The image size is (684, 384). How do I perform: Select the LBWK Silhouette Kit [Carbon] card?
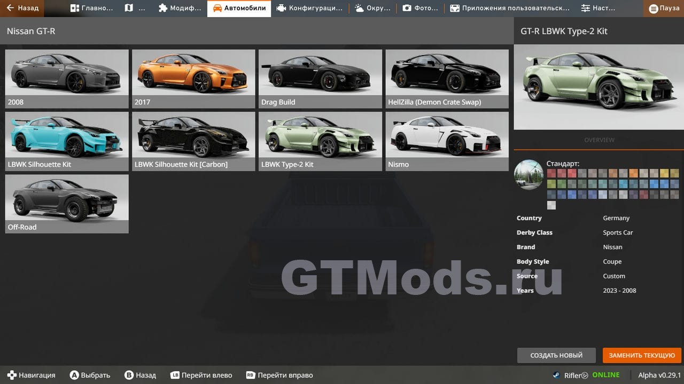[x=193, y=141]
